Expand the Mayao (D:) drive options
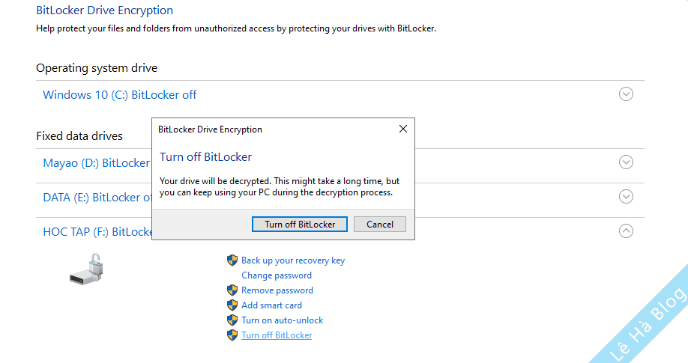Screen dimensions: 688x363 point(626,162)
